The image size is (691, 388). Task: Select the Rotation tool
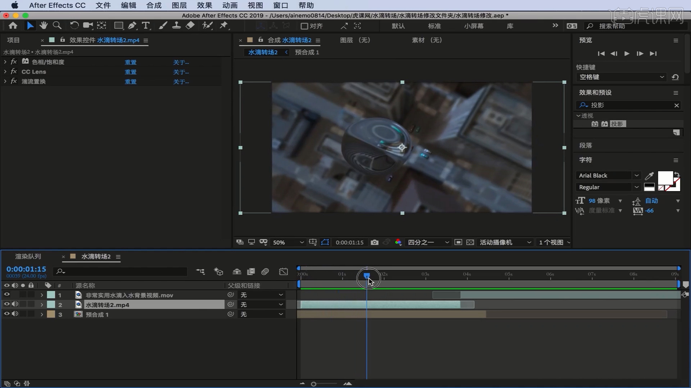[74, 26]
